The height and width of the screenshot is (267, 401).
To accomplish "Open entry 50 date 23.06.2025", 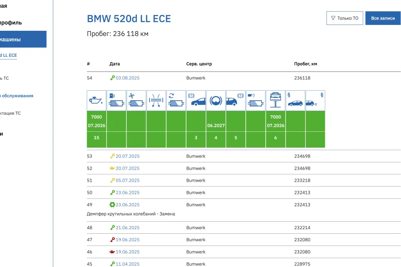I will pos(127,193).
